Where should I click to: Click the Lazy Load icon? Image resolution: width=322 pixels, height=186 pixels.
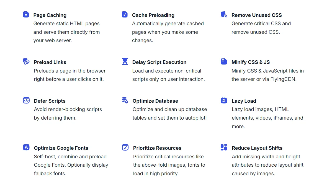coord(224,100)
